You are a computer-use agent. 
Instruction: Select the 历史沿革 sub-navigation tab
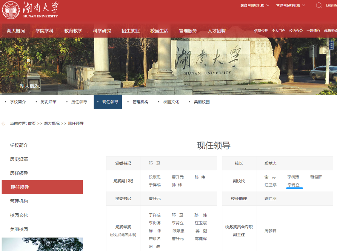tap(48, 102)
